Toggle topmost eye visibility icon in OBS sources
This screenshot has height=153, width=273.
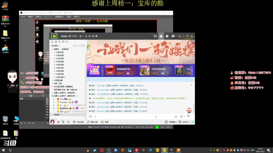tap(47, 104)
